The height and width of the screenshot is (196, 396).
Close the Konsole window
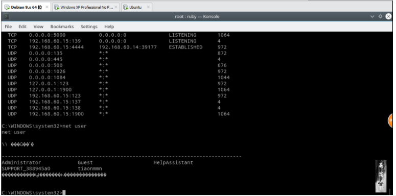(x=388, y=17)
